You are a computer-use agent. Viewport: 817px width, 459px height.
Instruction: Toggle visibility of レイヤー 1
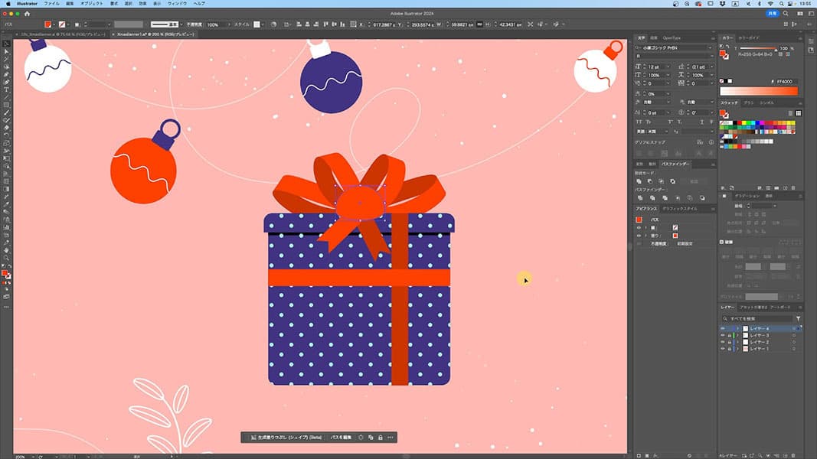coord(722,348)
